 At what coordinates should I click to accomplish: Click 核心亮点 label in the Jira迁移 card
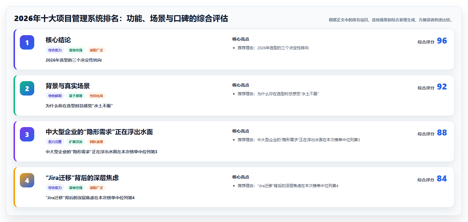241,177
